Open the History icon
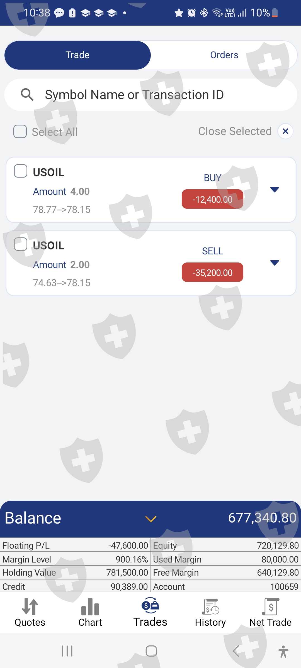301x668 pixels. (210, 606)
